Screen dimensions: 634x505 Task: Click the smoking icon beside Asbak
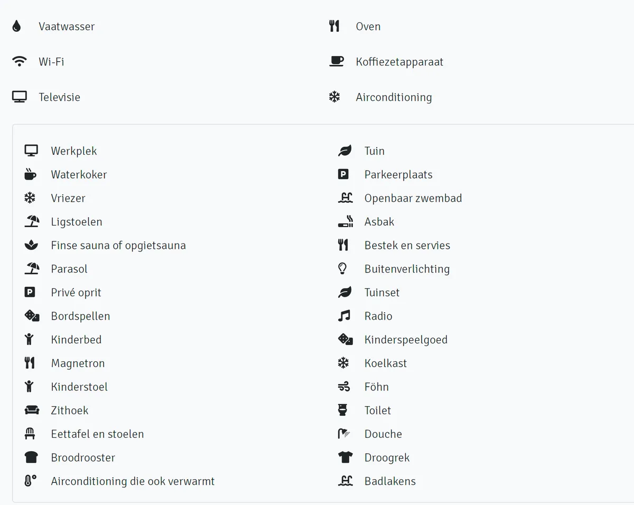[x=345, y=222]
